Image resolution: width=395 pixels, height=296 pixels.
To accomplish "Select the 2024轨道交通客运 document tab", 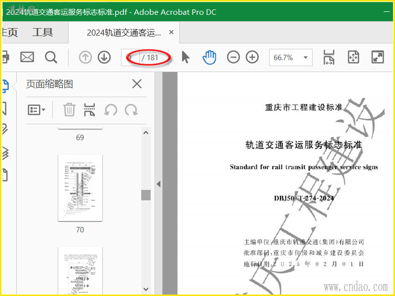I will (124, 33).
